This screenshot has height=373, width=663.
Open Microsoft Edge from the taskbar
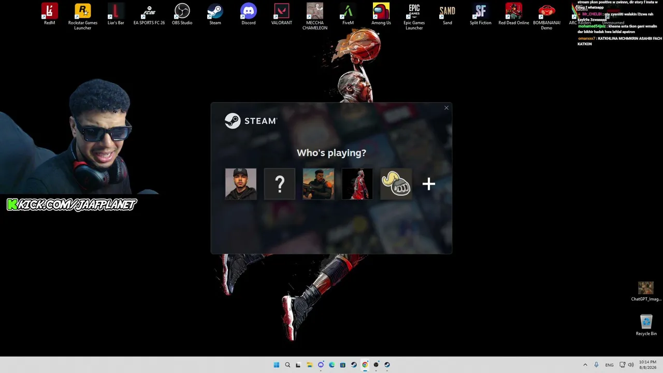pyautogui.click(x=331, y=365)
